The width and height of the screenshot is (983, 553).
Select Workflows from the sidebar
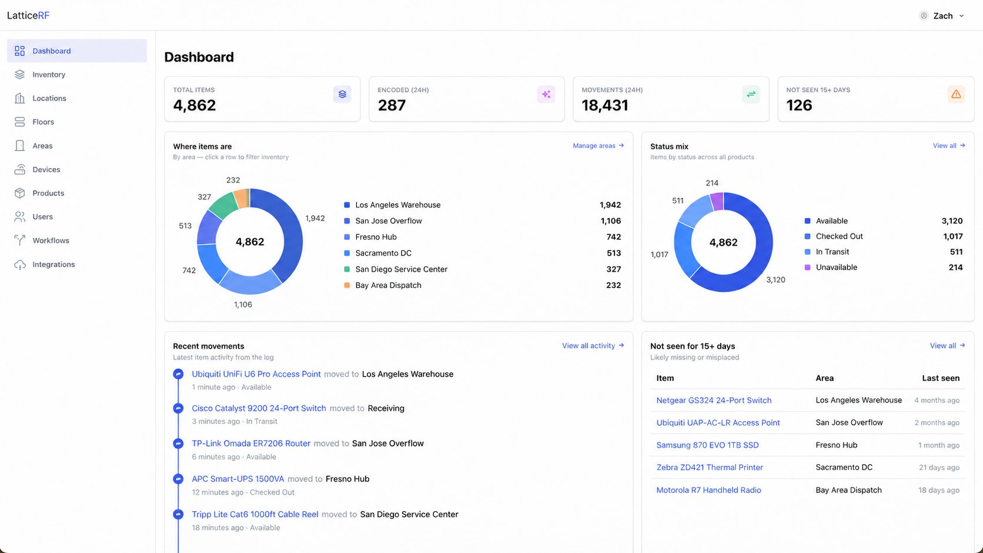(x=77, y=240)
